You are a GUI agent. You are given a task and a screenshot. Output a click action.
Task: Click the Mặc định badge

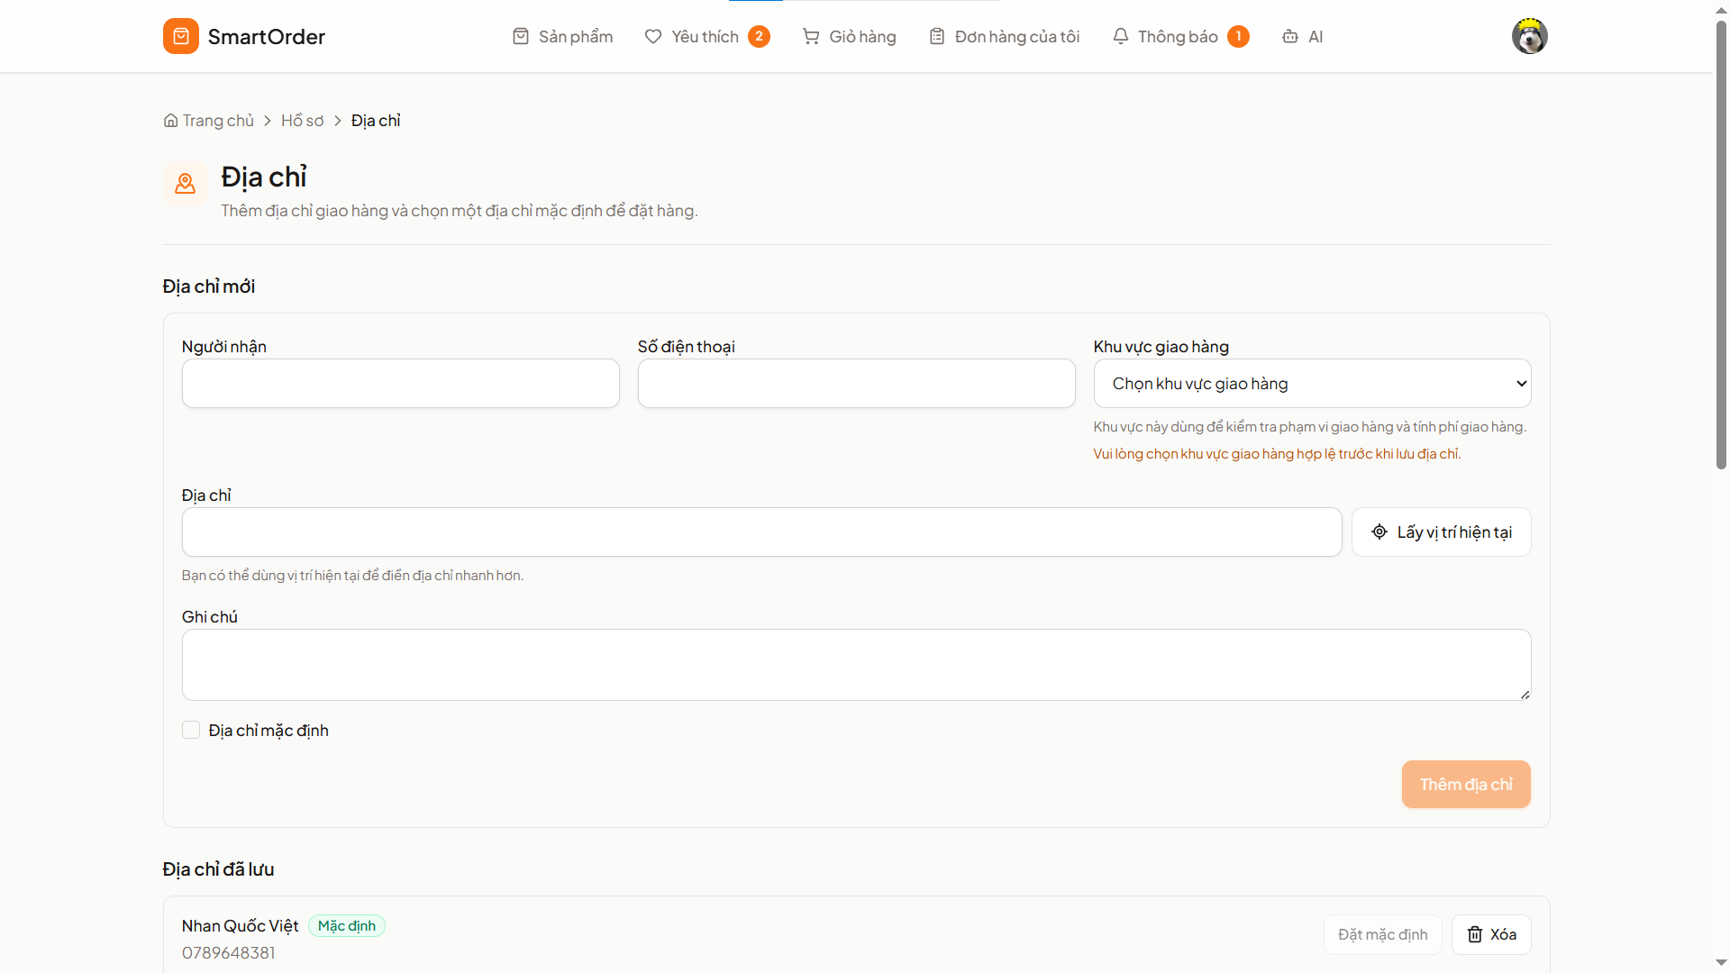point(347,926)
